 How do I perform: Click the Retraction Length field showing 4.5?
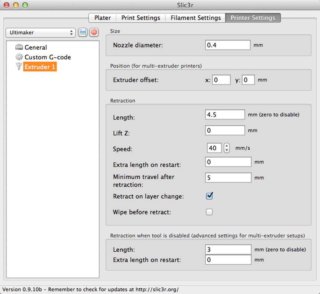(225, 115)
